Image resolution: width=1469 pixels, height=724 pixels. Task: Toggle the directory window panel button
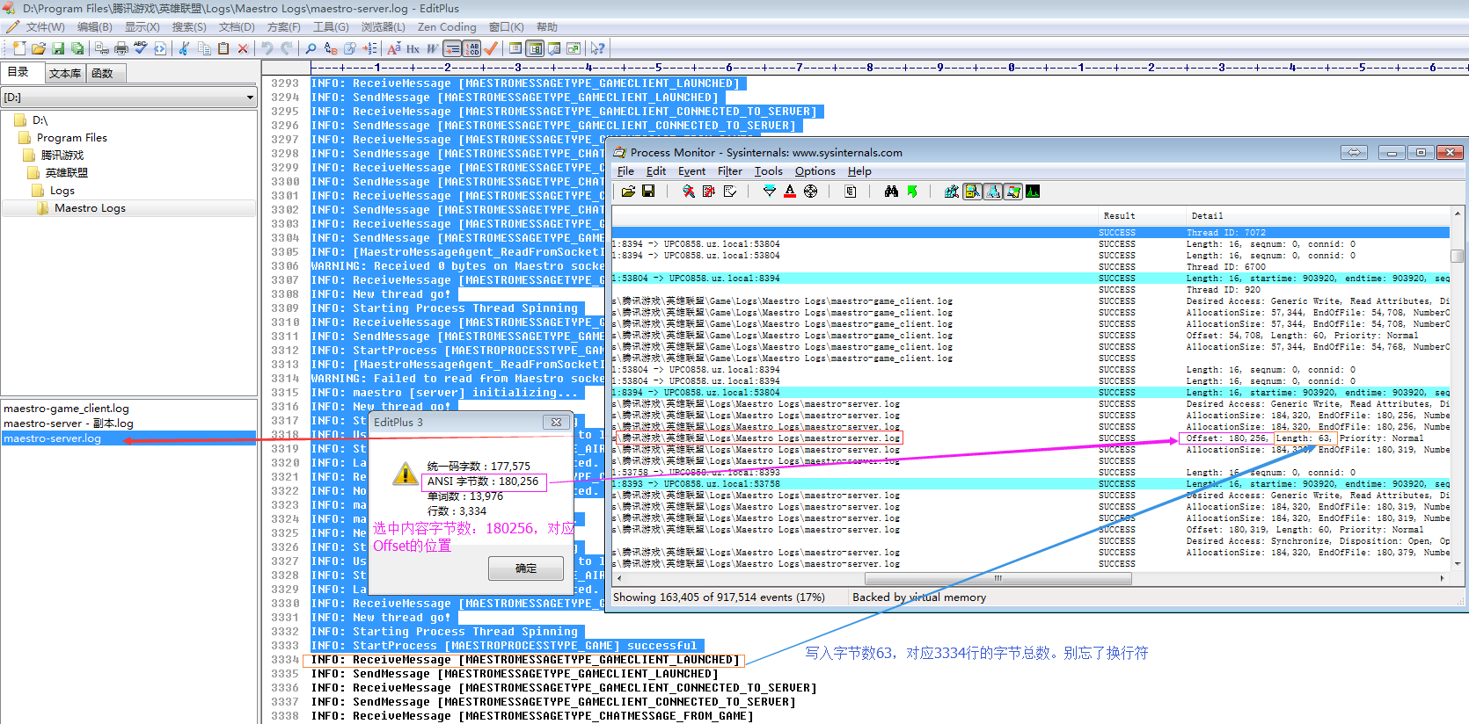coord(535,48)
